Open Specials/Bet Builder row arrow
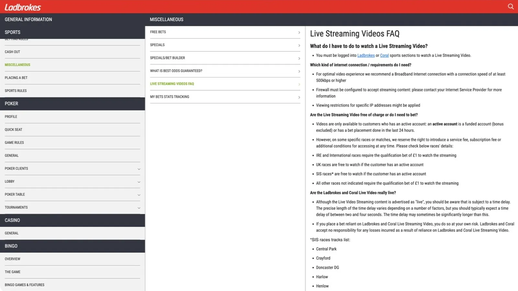Screen dimensions: 518x291 tap(299, 58)
